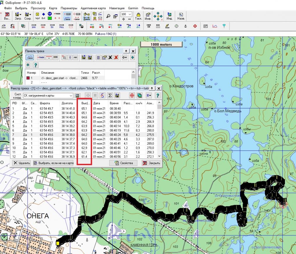Click the red color swatch of track 1
Screen dimensions: 296x254
[28, 78]
